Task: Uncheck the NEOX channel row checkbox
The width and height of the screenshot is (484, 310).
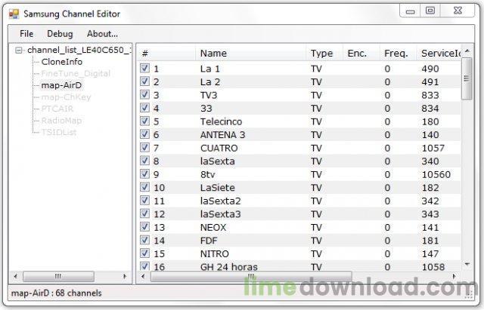Action: 145,227
